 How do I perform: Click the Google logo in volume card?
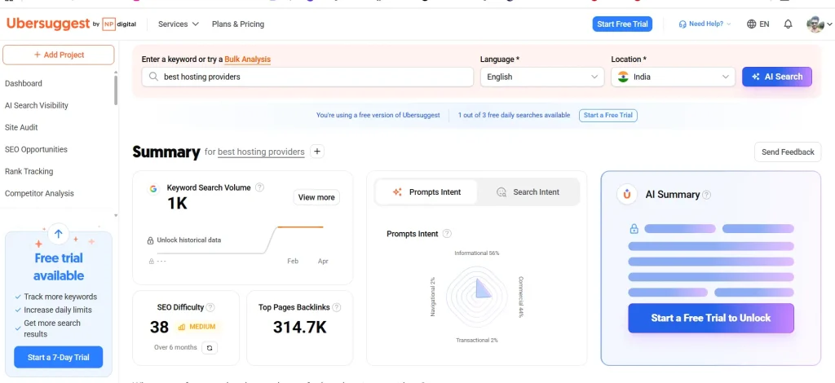(x=153, y=189)
